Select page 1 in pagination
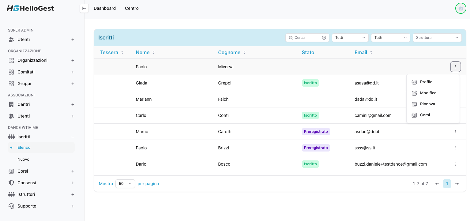 coord(447,184)
